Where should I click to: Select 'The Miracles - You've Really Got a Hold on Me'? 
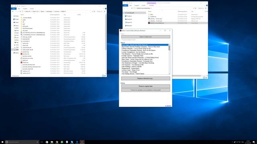tap(137, 54)
